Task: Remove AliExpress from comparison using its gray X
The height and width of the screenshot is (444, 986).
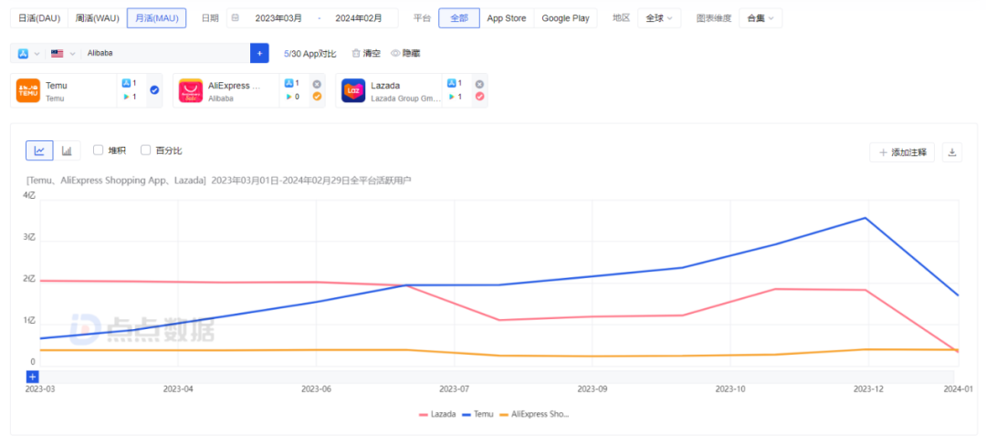Action: (317, 84)
